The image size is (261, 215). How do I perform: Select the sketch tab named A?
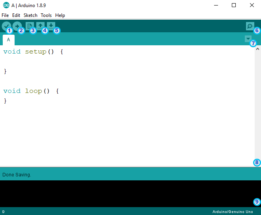point(8,40)
